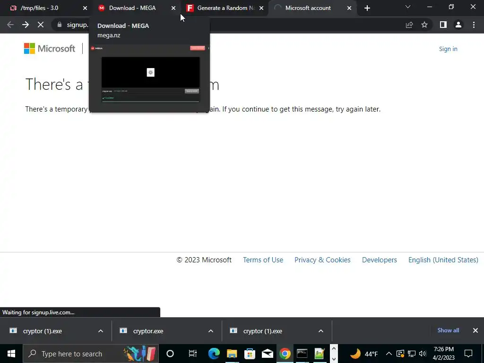The height and width of the screenshot is (363, 484).
Task: Open File Explorer from the taskbar
Action: (232, 354)
